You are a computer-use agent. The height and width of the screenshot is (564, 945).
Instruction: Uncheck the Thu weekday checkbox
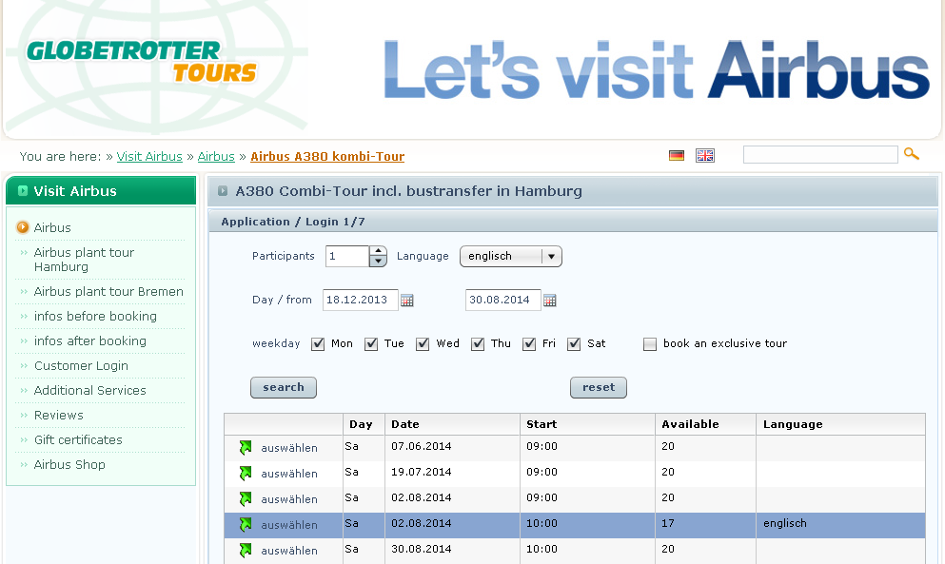[x=478, y=344]
